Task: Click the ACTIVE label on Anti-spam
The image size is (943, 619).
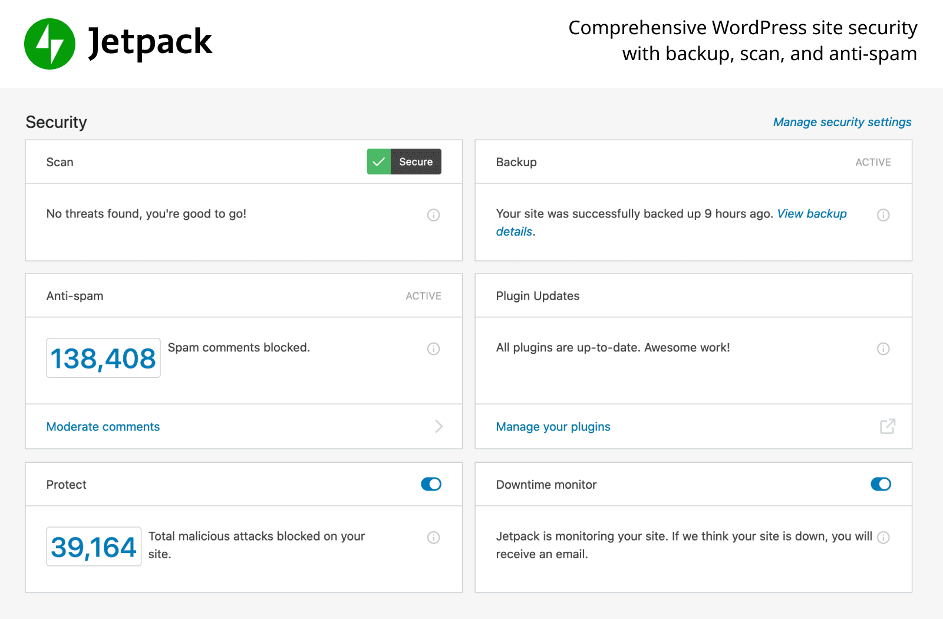Action: (423, 296)
